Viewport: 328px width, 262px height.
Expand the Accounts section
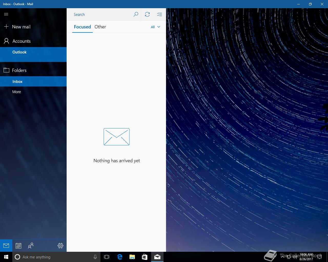pyautogui.click(x=22, y=41)
